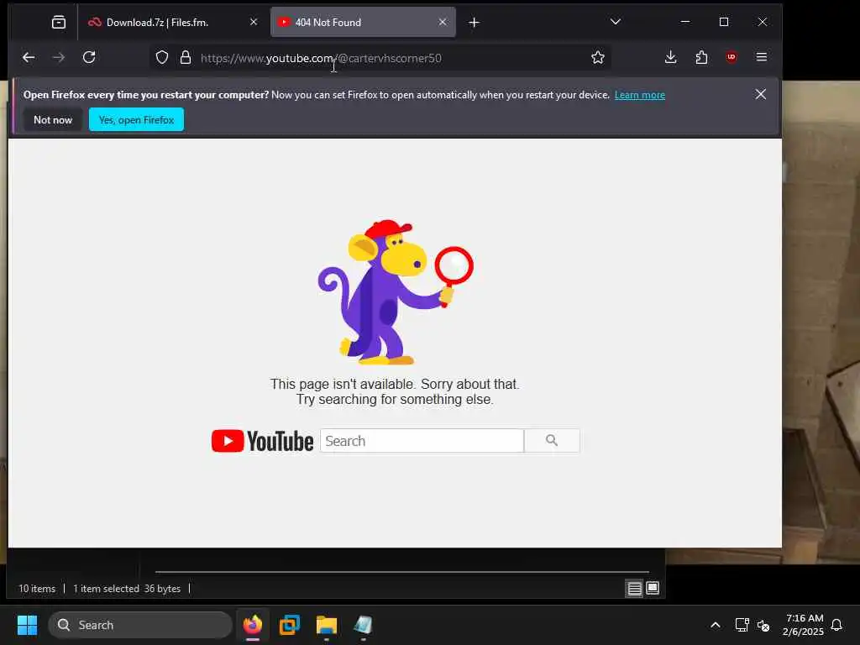Viewport: 860px width, 645px height.
Task: Switch to details view in File Explorer
Action: coord(635,589)
